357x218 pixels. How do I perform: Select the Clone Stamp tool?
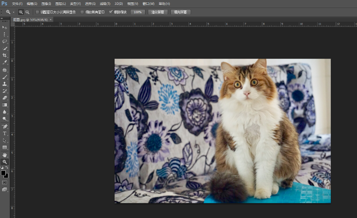pyautogui.click(x=5, y=83)
